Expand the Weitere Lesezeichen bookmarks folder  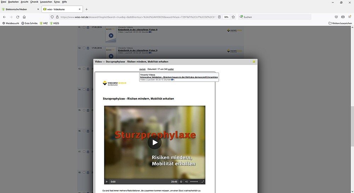tap(340, 23)
